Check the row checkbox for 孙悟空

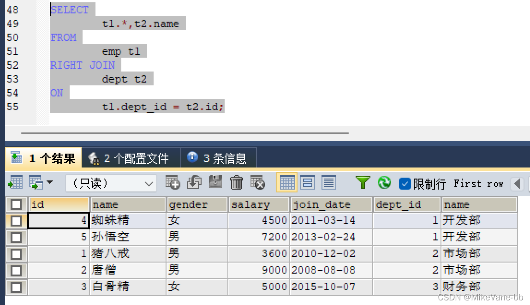pyautogui.click(x=16, y=237)
